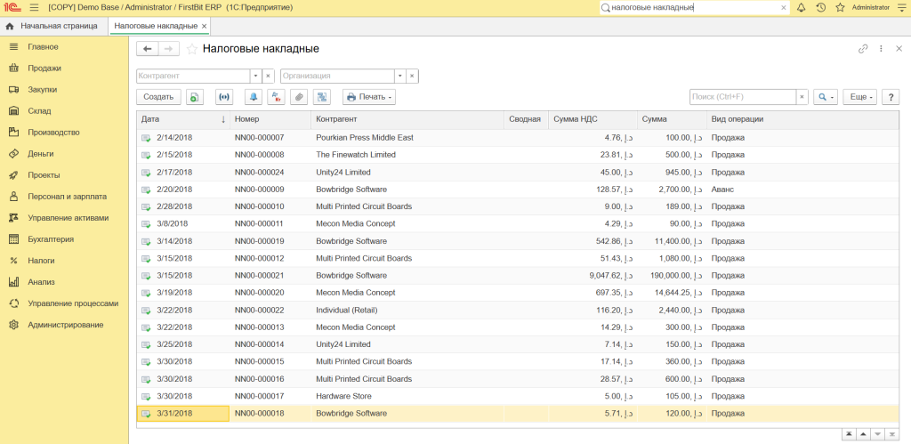
Task: Sort by the Дата column header
Action: pyautogui.click(x=183, y=119)
